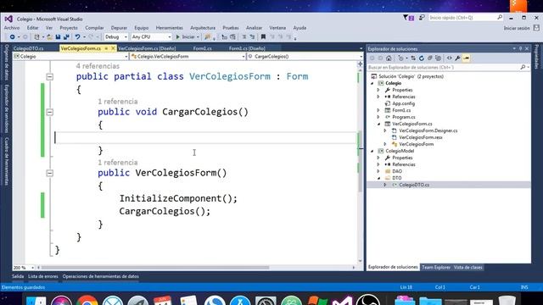Click the Undo arrow icon

click(x=77, y=36)
